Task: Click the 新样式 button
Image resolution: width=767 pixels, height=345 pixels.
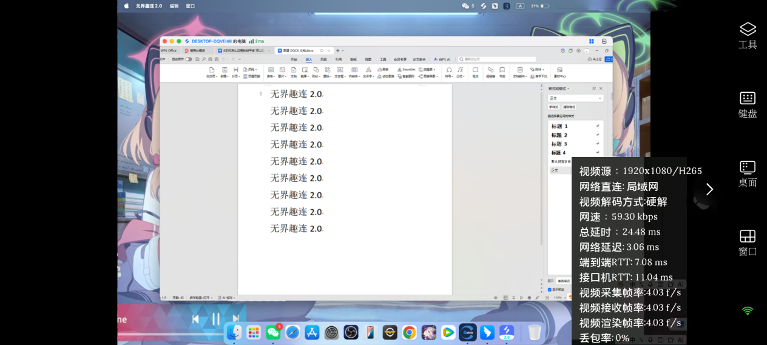Action: tap(553, 107)
